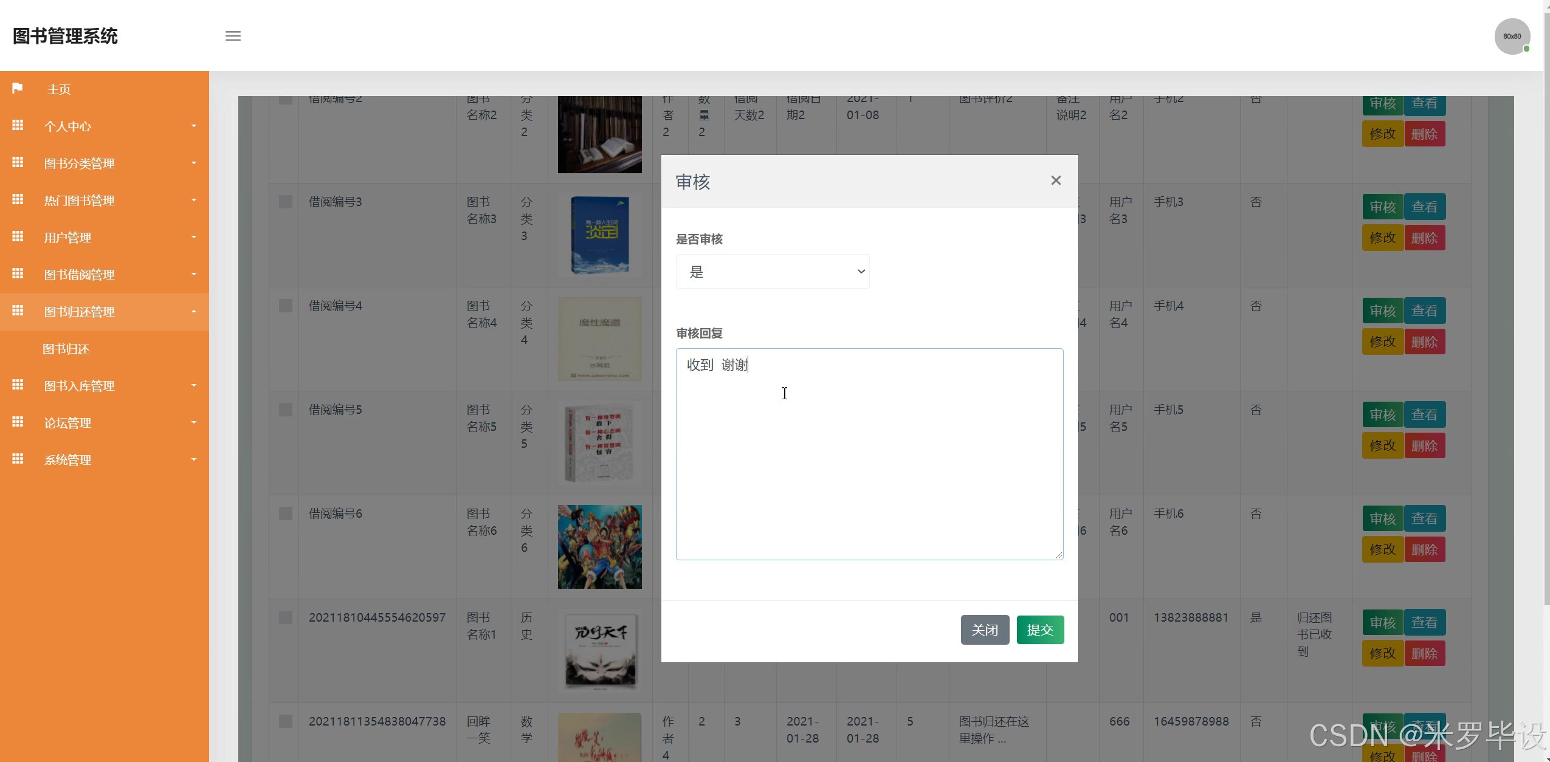Open the 是否审核 dropdown showing 是
Image resolution: width=1550 pixels, height=762 pixels.
coord(773,272)
